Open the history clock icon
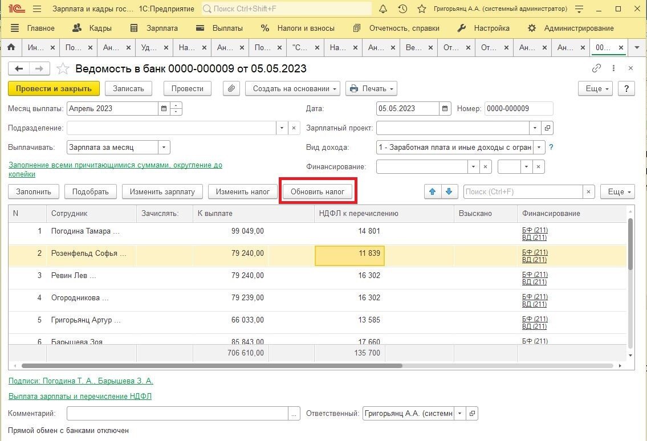Image resolution: width=647 pixels, height=441 pixels. point(402,9)
